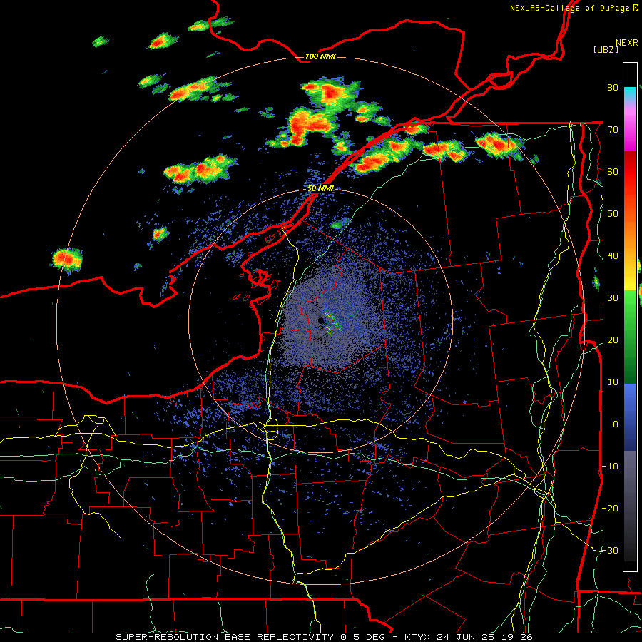Viewport: 642px width, 642px height.
Task: Click the "-20" value on the dBZ scale
Action: coord(610,508)
